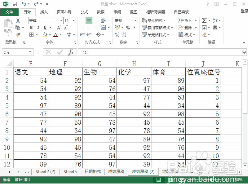
Task: Open the font color dropdown arrow
Action: tap(60, 35)
